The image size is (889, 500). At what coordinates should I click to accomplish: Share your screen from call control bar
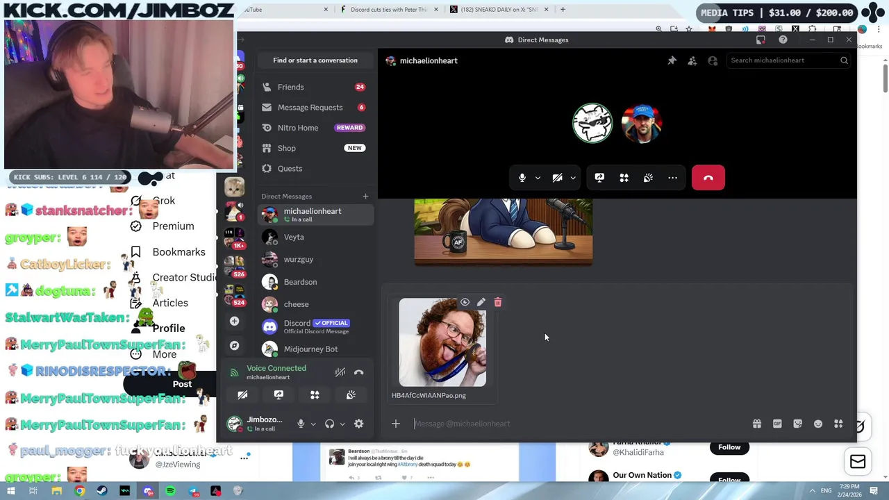(x=599, y=178)
